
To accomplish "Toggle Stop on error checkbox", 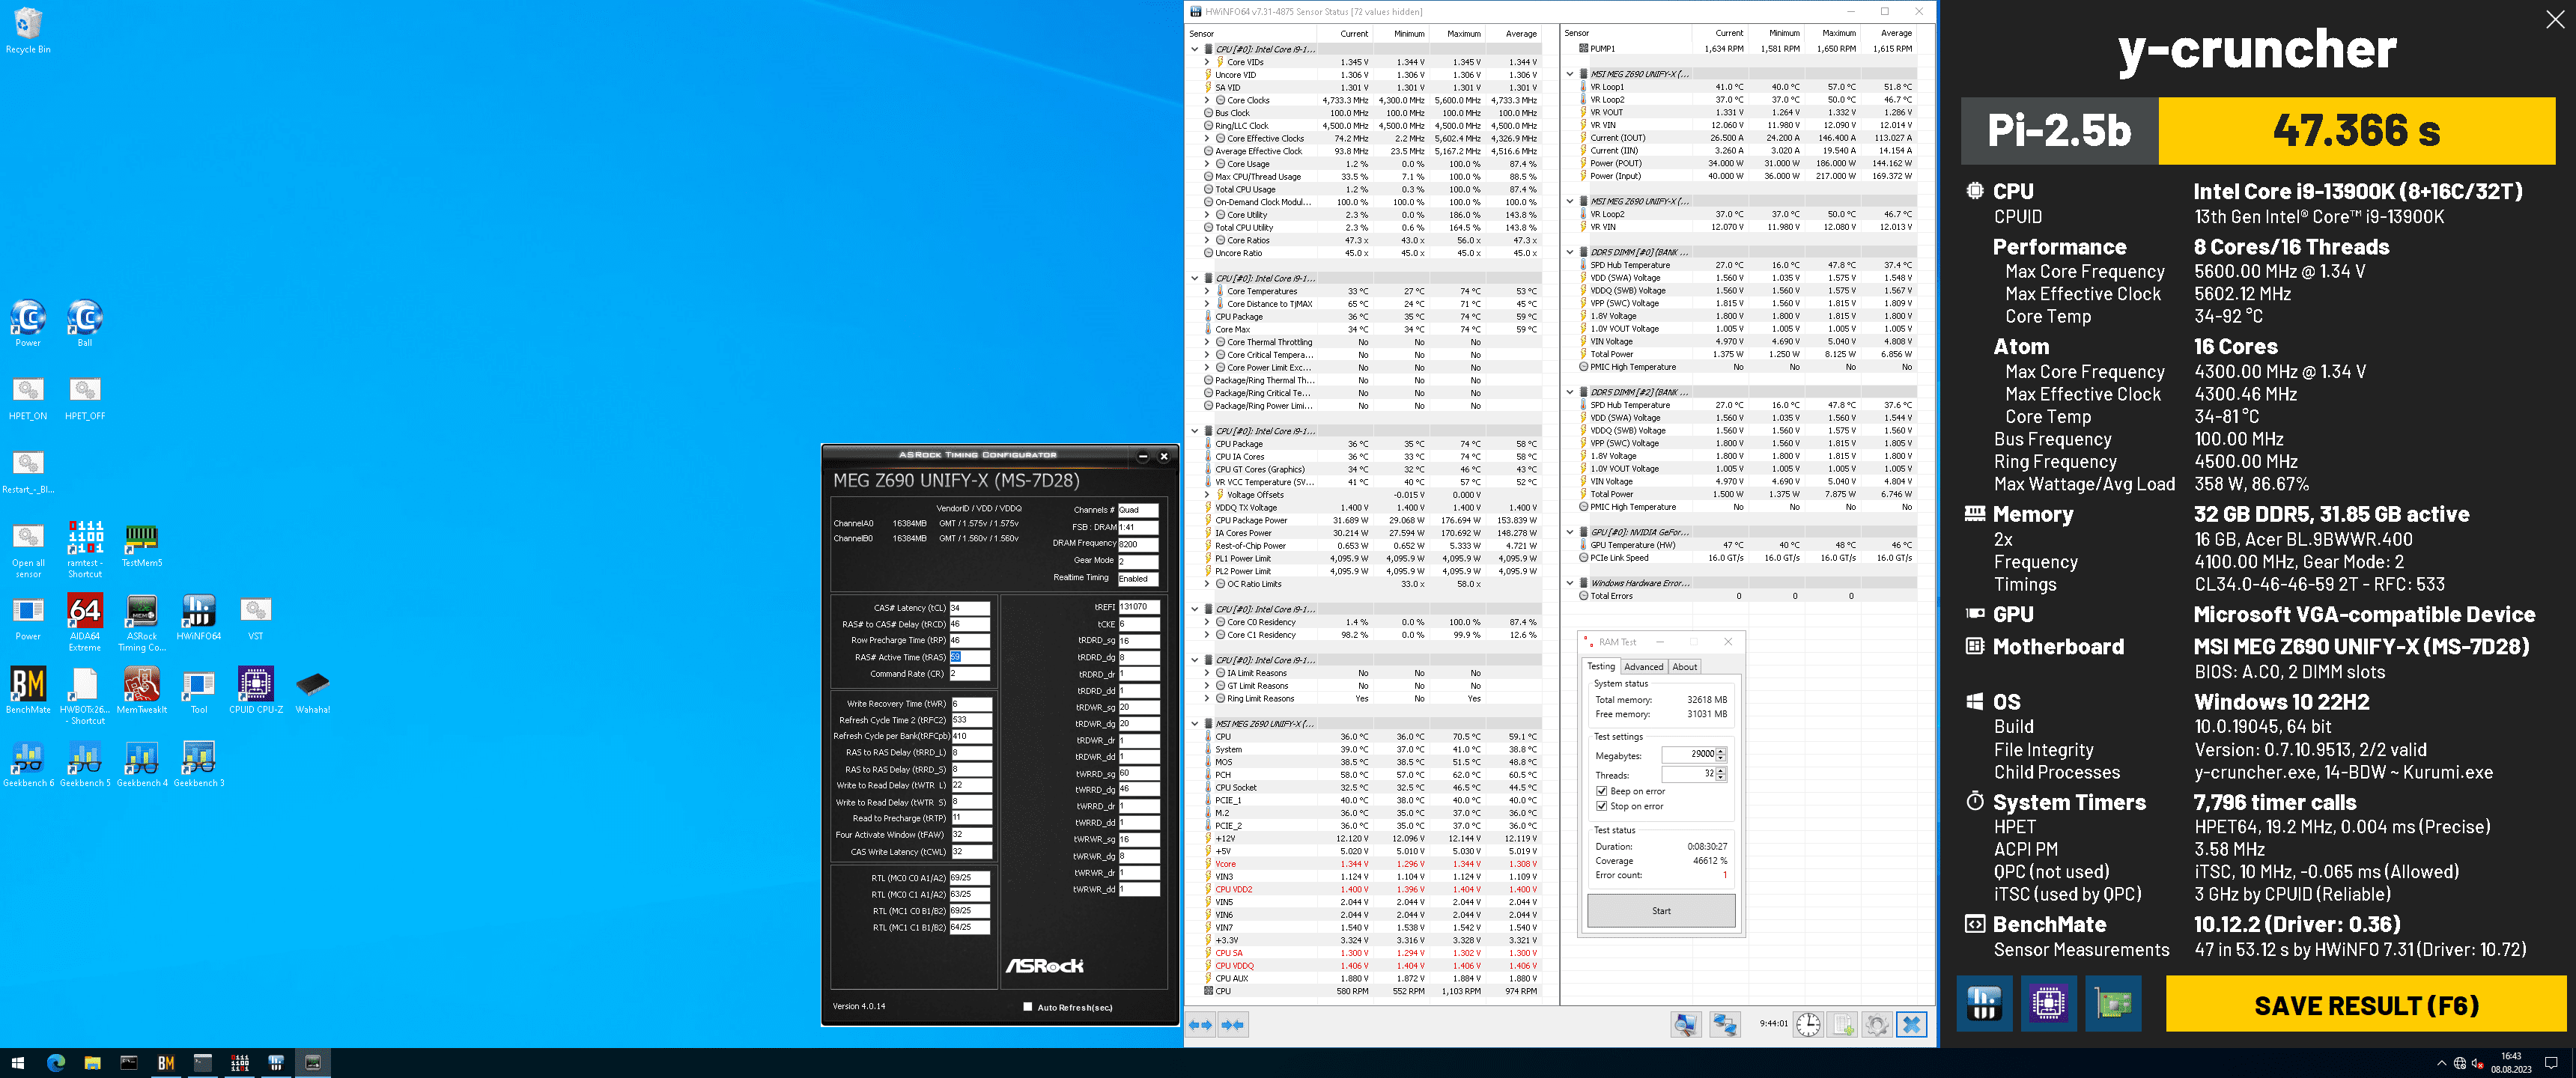I will [x=1602, y=806].
